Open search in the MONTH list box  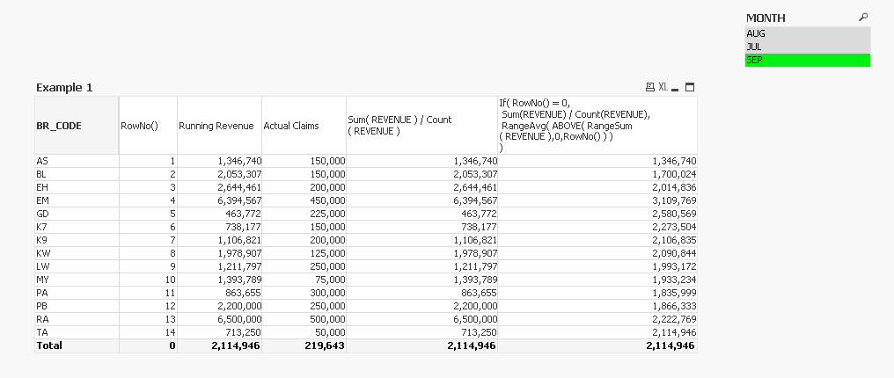(x=863, y=18)
